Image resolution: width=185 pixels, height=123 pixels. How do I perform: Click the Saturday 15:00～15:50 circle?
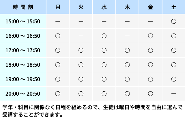pos(174,22)
